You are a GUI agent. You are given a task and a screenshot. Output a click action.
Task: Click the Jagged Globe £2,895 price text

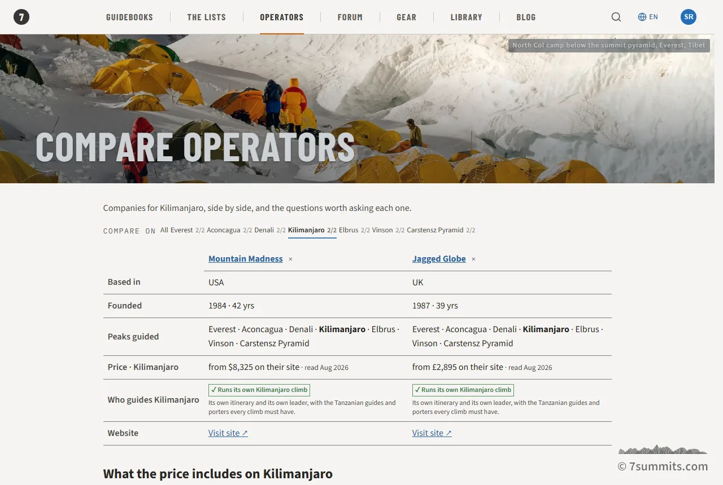click(458, 367)
